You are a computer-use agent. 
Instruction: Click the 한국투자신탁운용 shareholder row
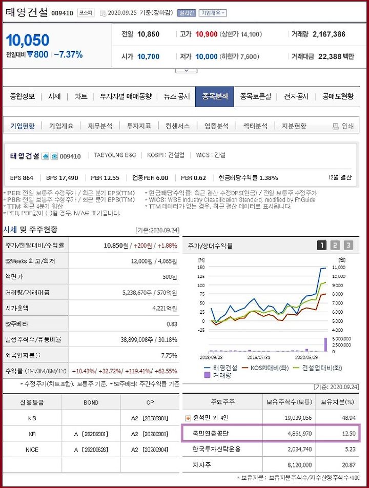271,449
